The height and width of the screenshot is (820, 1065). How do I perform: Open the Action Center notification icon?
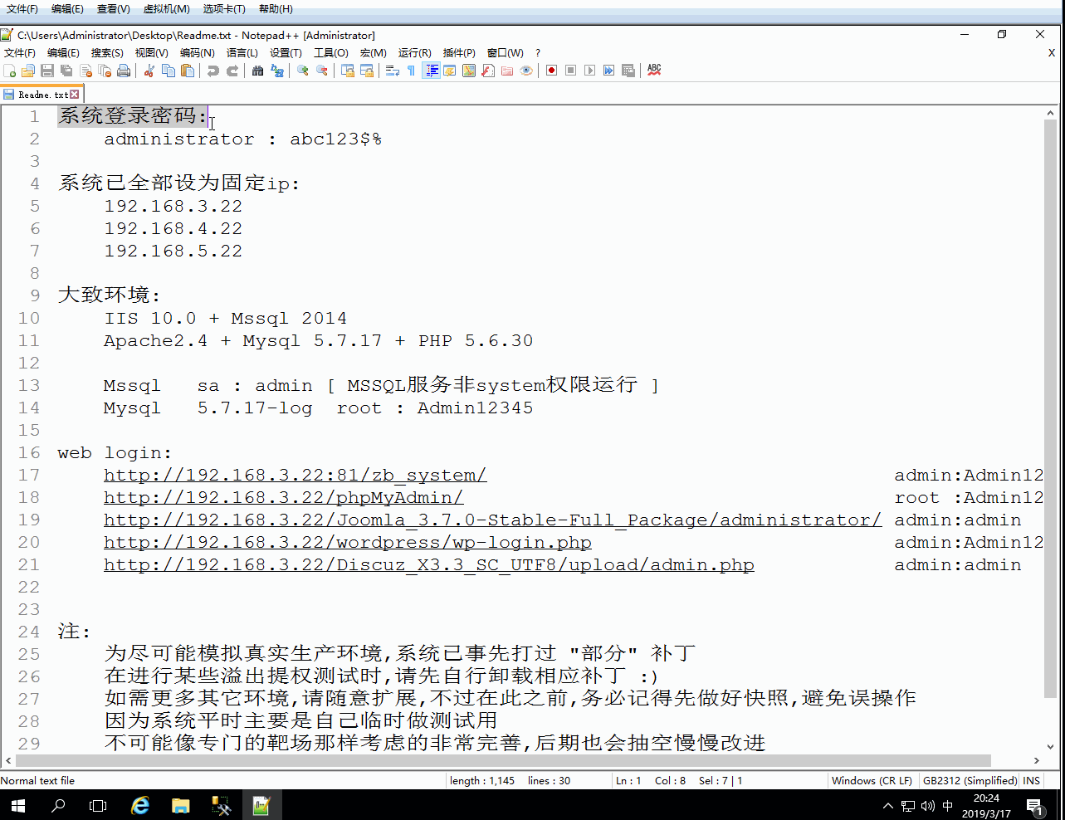1033,805
